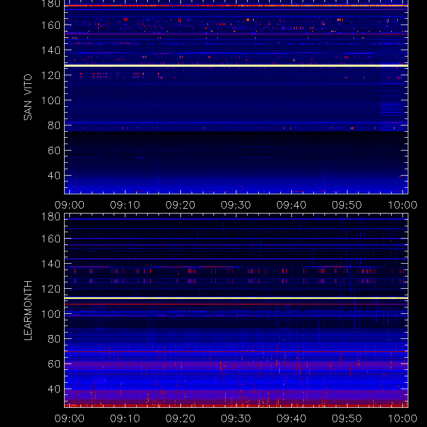This screenshot has height=427, width=427.
Task: Click the red line below yellow line in Learmonth spectrogram
Action: (x=236, y=304)
